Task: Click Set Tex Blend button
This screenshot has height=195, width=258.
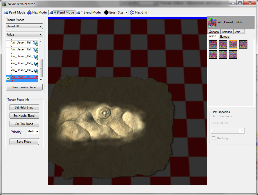Action: (x=24, y=124)
